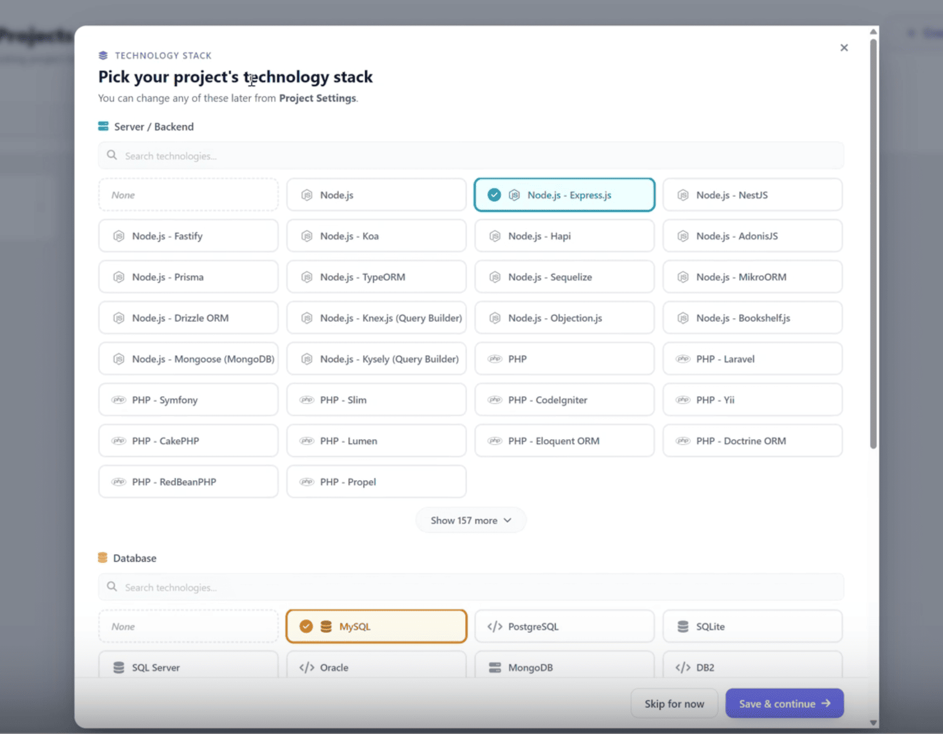Image resolution: width=943 pixels, height=734 pixels.
Task: Click the Database section label
Action: click(x=134, y=558)
